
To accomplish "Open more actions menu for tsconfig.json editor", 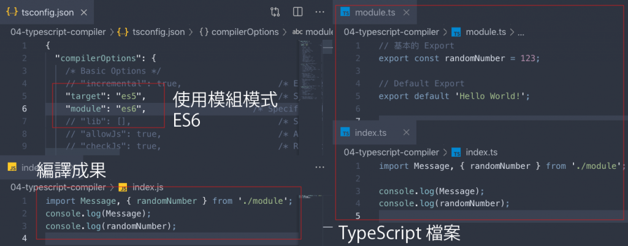I will point(320,12).
